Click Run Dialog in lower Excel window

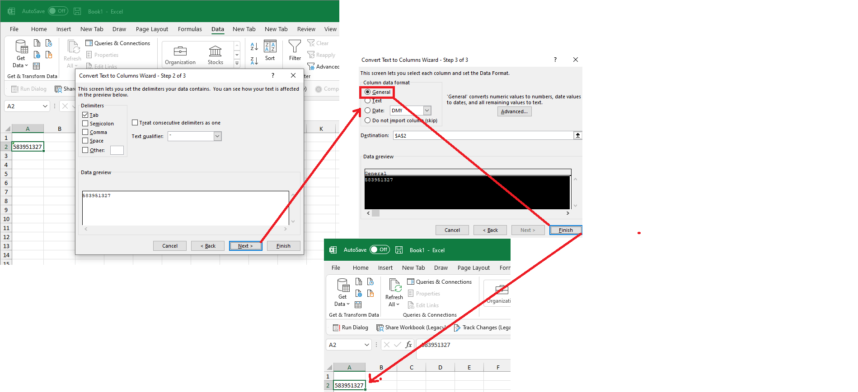pos(351,327)
